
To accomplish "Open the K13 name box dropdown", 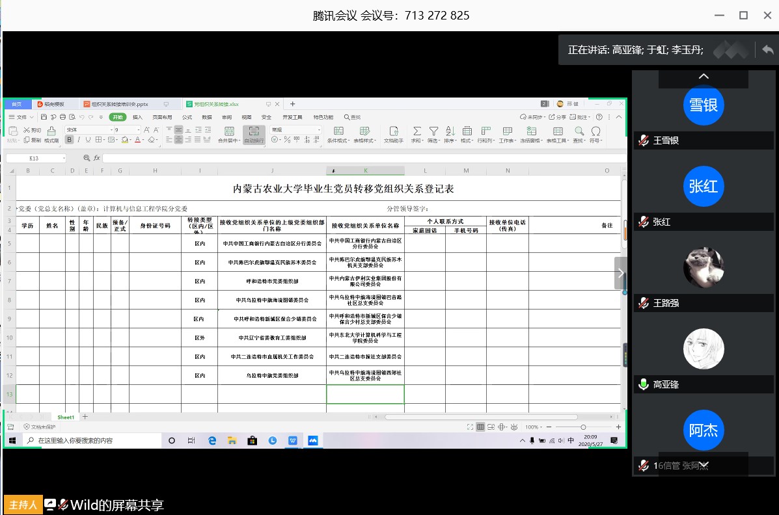I will (x=63, y=158).
